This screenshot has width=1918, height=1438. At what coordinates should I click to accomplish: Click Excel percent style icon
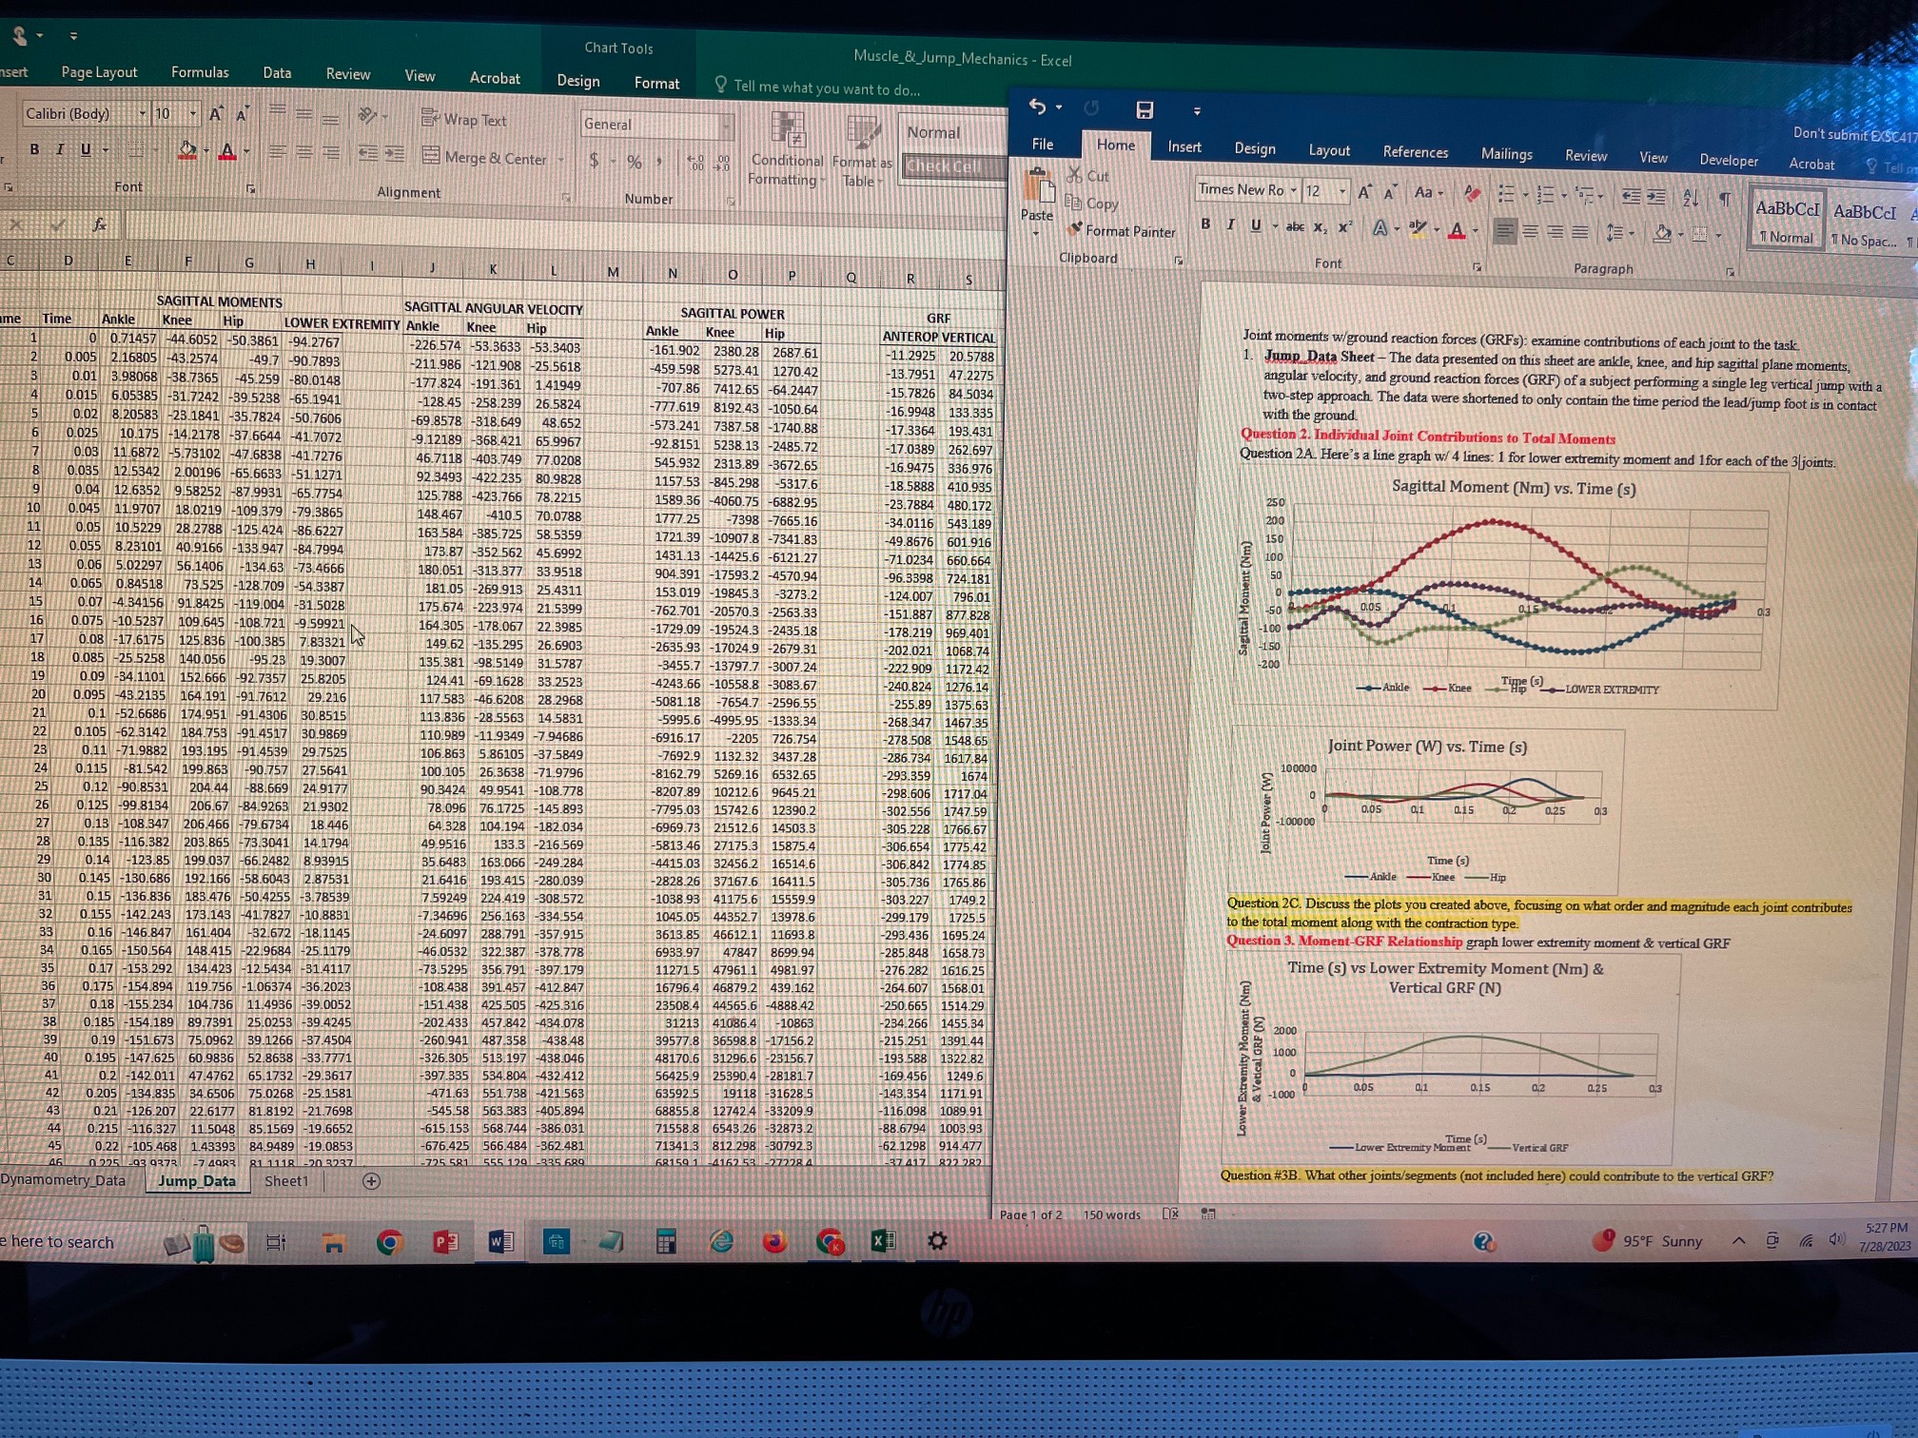(634, 163)
